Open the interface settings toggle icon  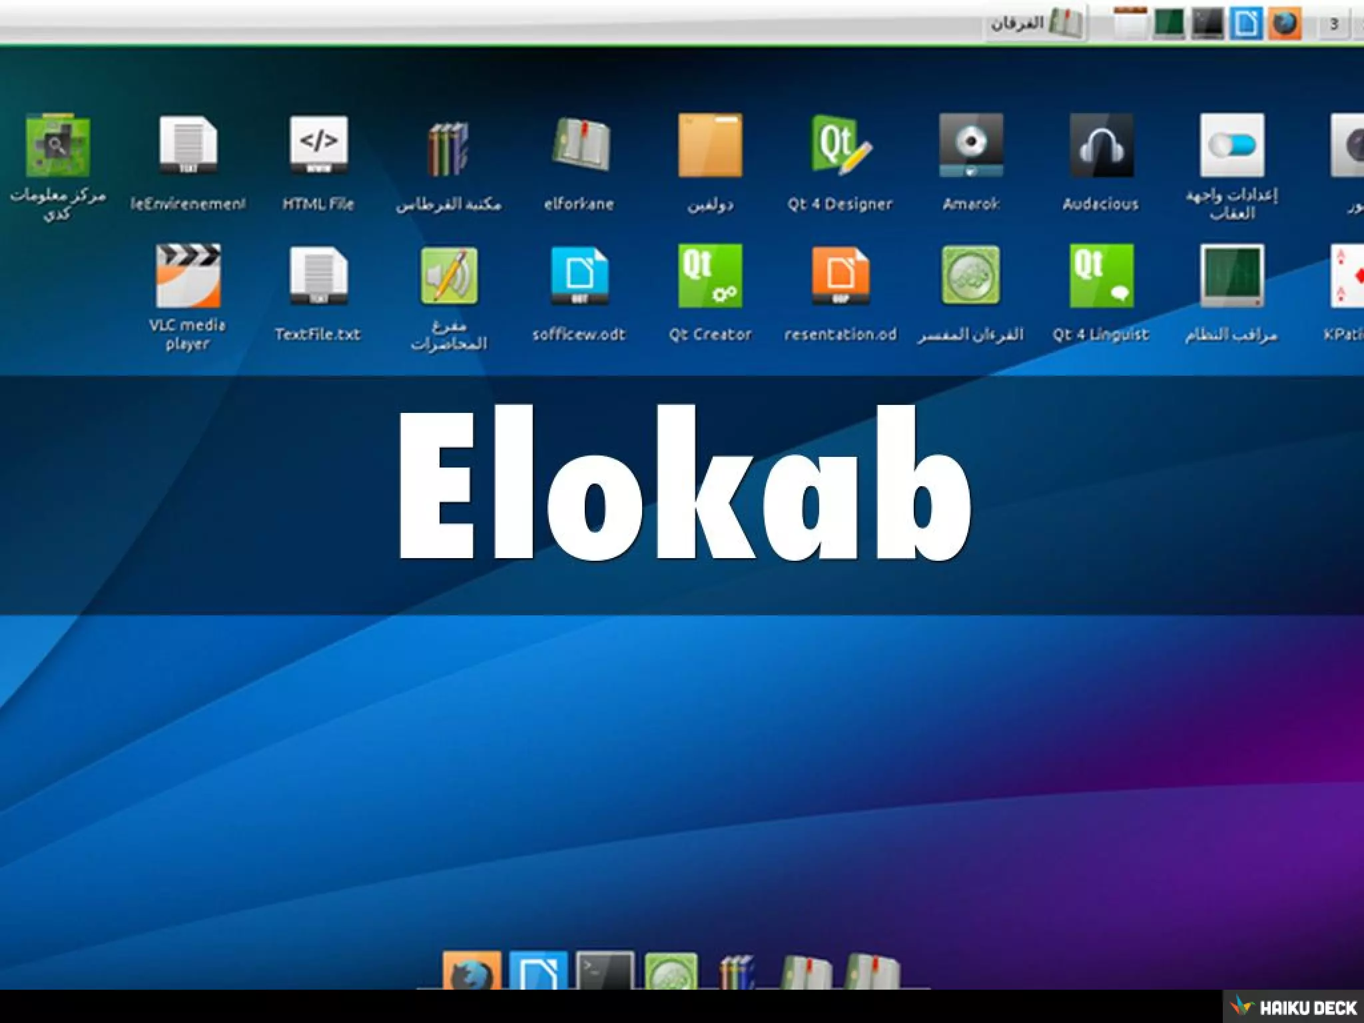1231,147
